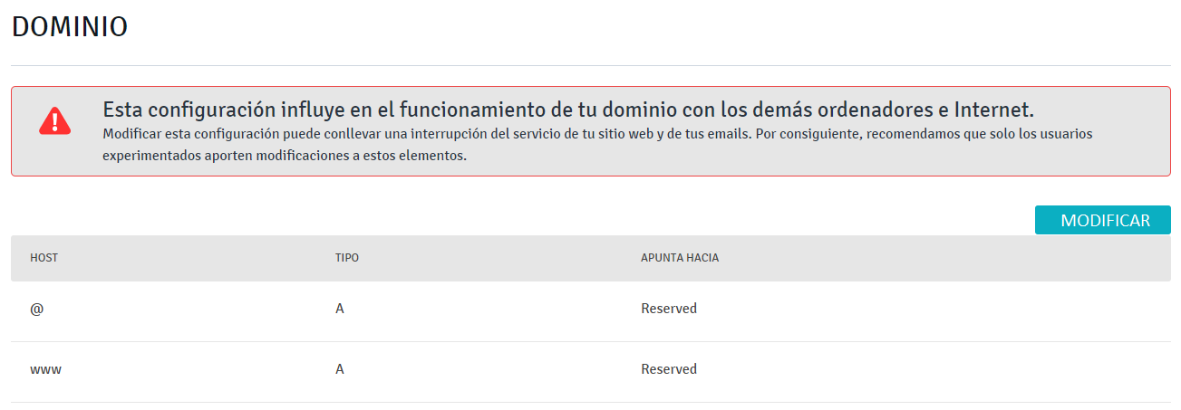This screenshot has width=1181, height=410.
Task: Select the @ host cell
Action: (x=37, y=309)
